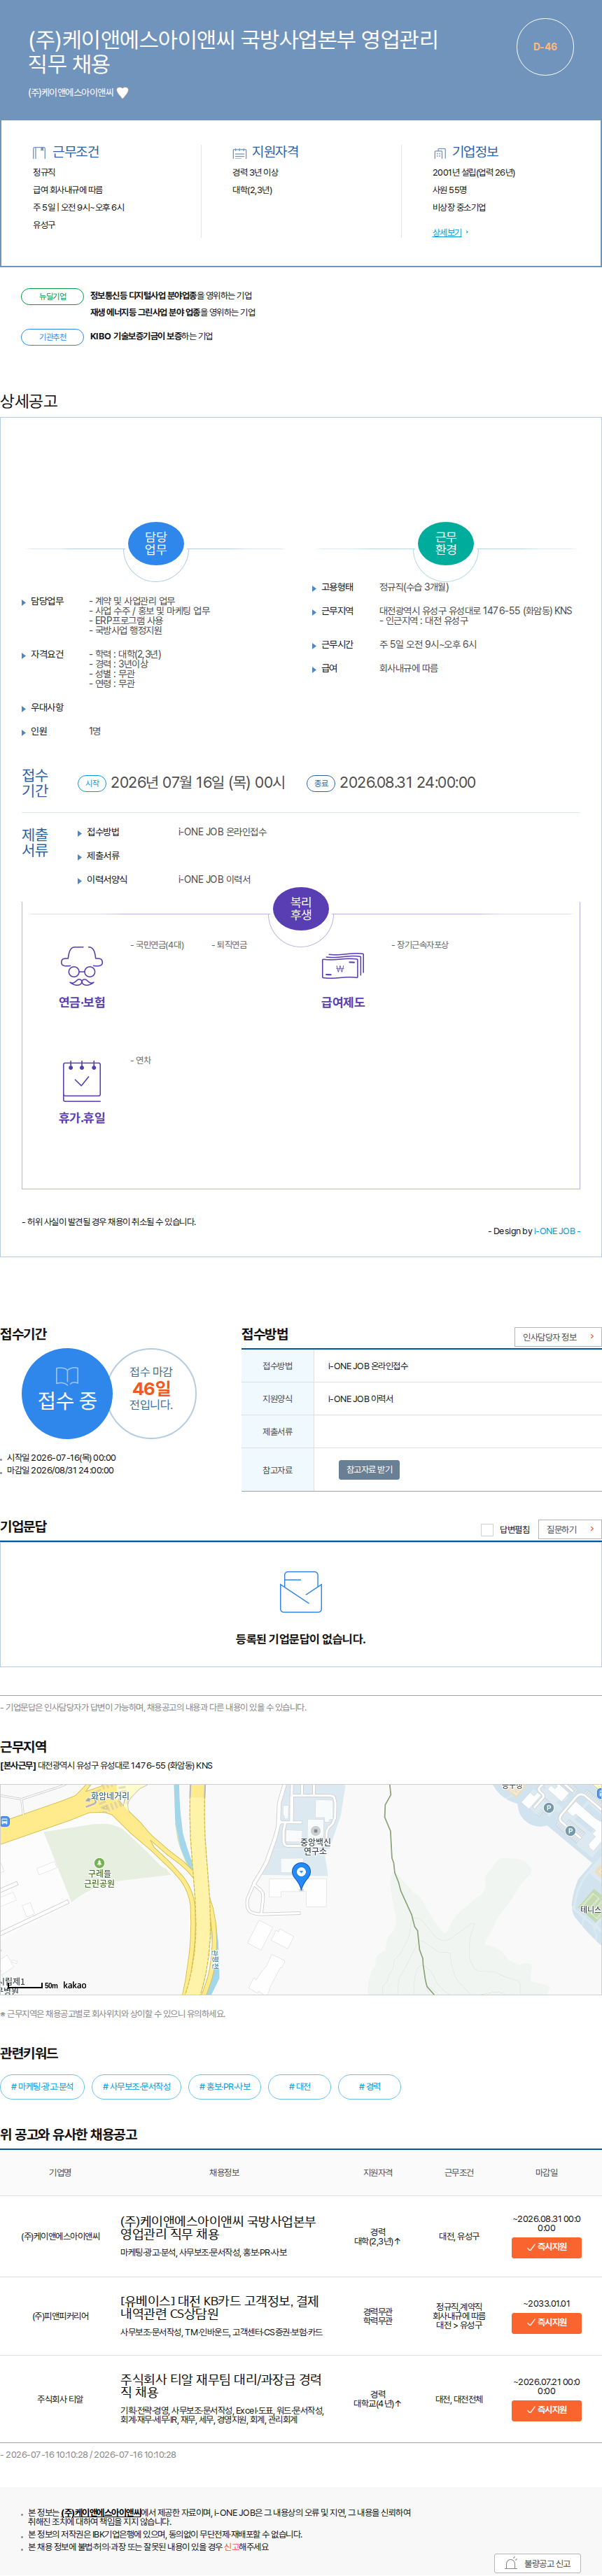Click the 담당업무 blue circle badge
The image size is (602, 2576).
(156, 543)
